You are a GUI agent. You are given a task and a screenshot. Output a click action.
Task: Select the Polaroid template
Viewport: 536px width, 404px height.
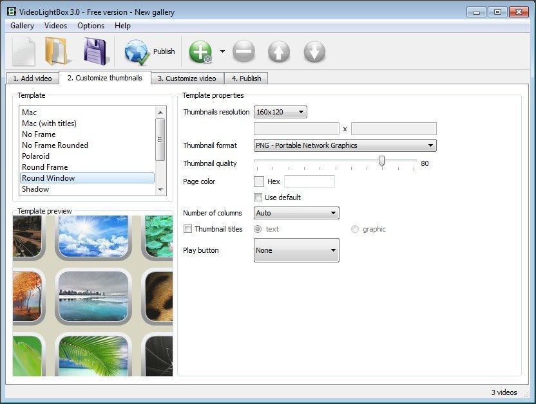coord(88,156)
